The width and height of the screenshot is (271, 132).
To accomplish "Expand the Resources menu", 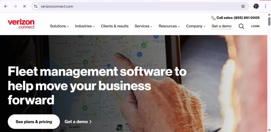I will (x=169, y=26).
